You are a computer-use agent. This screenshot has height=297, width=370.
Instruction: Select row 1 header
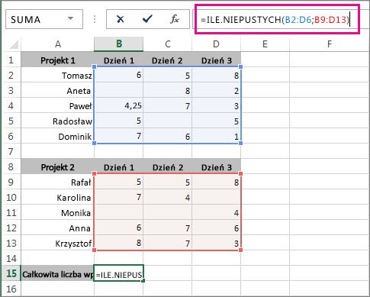click(11, 60)
